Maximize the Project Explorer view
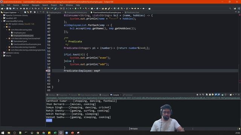 (x=43, y=12)
